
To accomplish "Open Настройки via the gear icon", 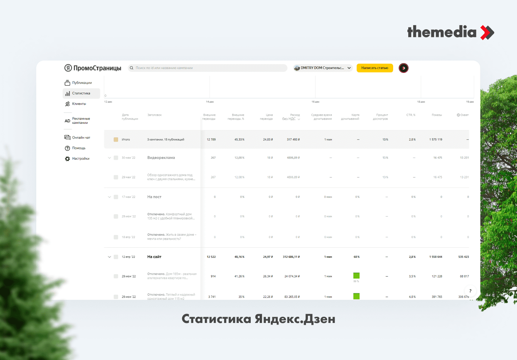I will point(68,159).
